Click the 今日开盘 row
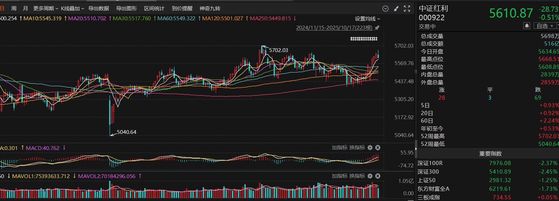The image size is (559, 201). [x=488, y=52]
